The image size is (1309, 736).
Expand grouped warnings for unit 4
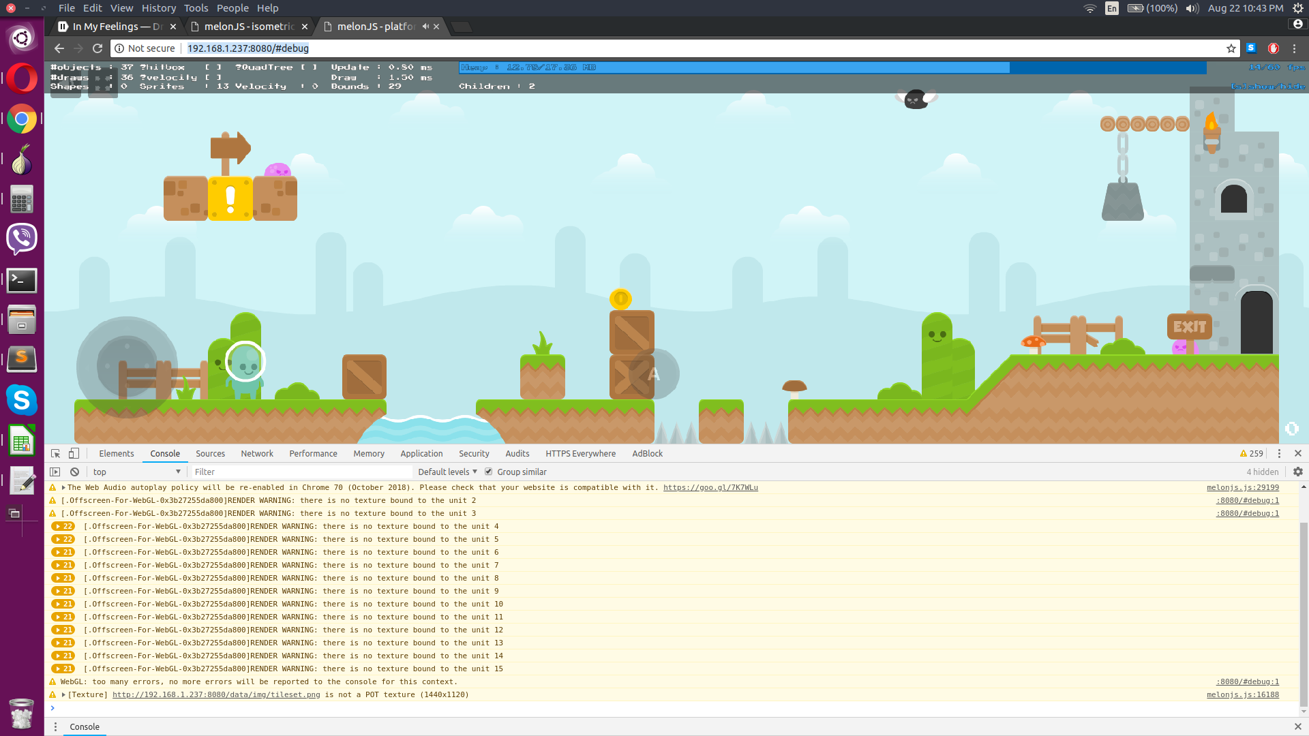pyautogui.click(x=63, y=526)
